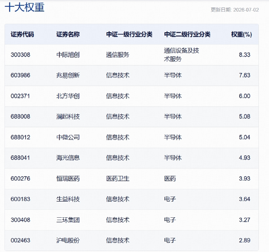Click 电子 in 生益科技 row

pyautogui.click(x=170, y=199)
